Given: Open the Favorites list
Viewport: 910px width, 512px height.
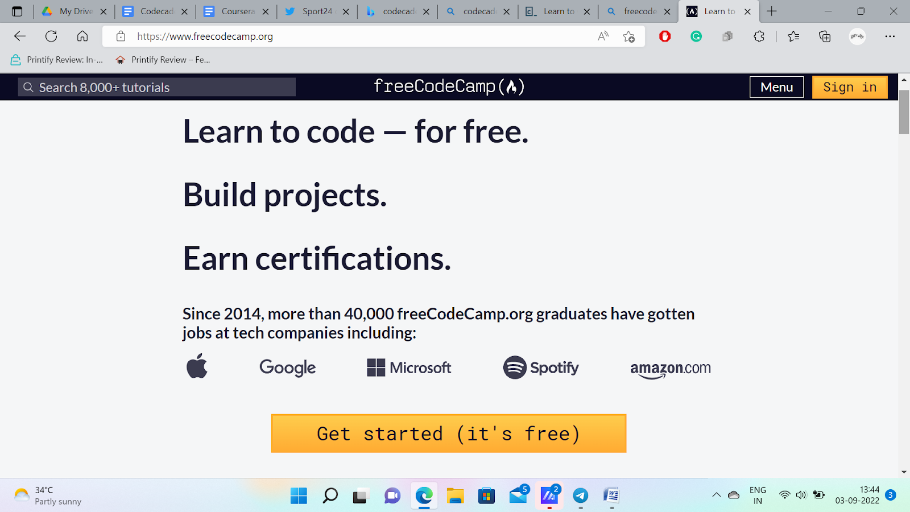Looking at the screenshot, I should coord(793,36).
